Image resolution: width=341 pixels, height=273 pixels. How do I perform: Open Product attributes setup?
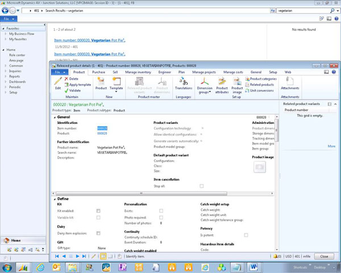pyautogui.click(x=222, y=85)
